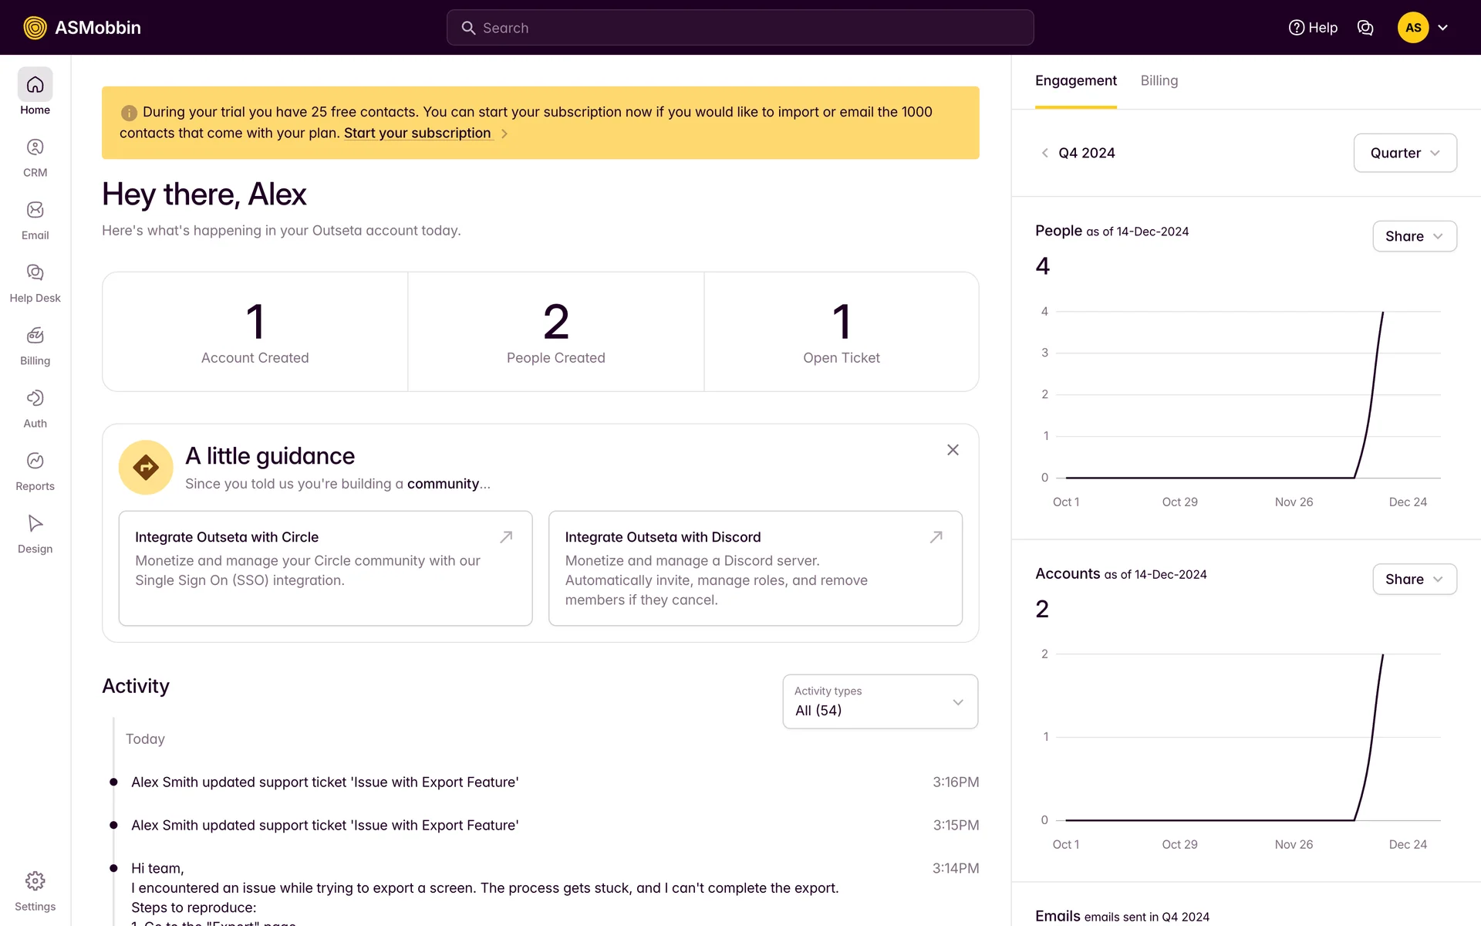
Task: Open the Accounts chart Share dropdown
Action: click(1414, 580)
